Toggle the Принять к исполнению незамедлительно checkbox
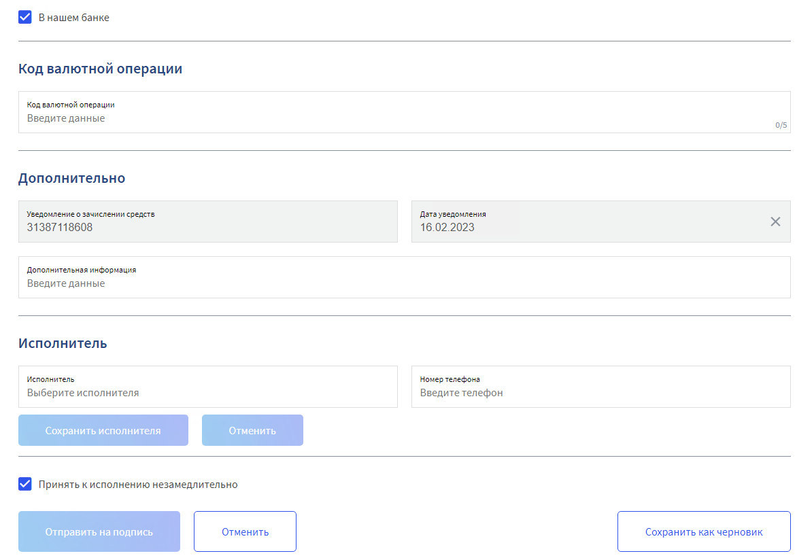This screenshot has height=560, width=797. point(25,484)
